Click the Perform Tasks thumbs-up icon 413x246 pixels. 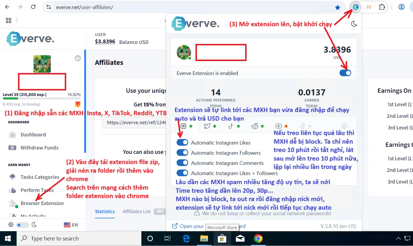(x=12, y=190)
